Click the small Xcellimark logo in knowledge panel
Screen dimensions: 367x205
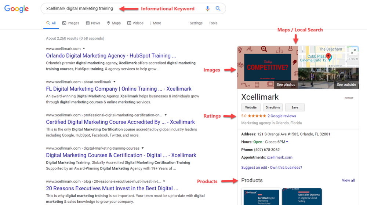pyautogui.click(x=349, y=98)
